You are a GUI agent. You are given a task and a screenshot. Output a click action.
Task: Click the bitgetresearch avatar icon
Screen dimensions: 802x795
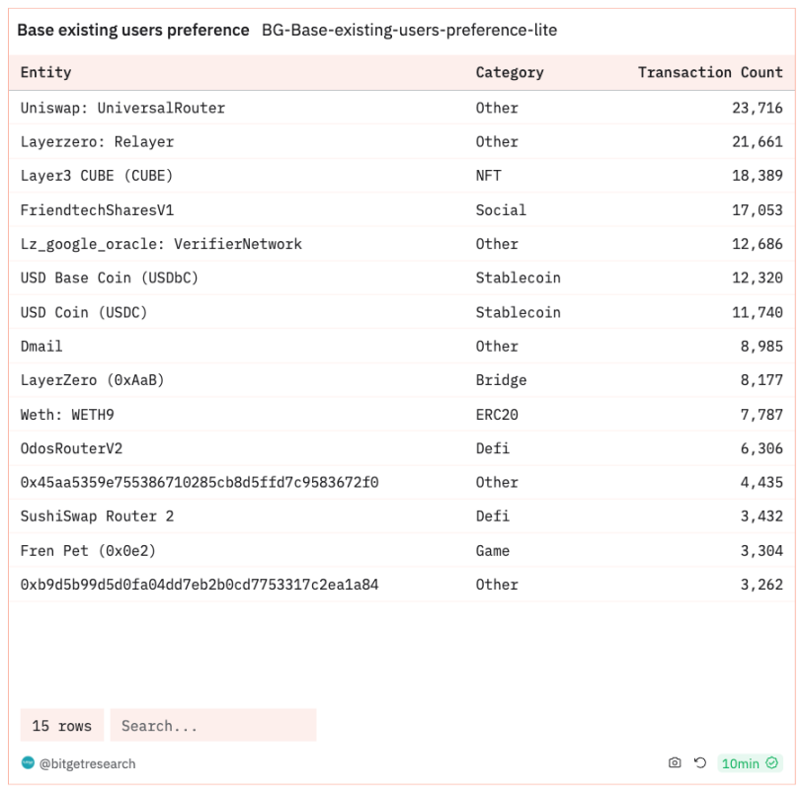click(x=28, y=763)
